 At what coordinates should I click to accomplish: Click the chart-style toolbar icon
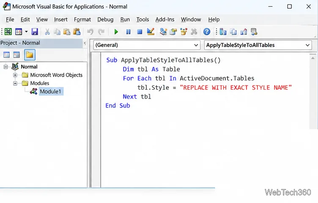click(244, 32)
